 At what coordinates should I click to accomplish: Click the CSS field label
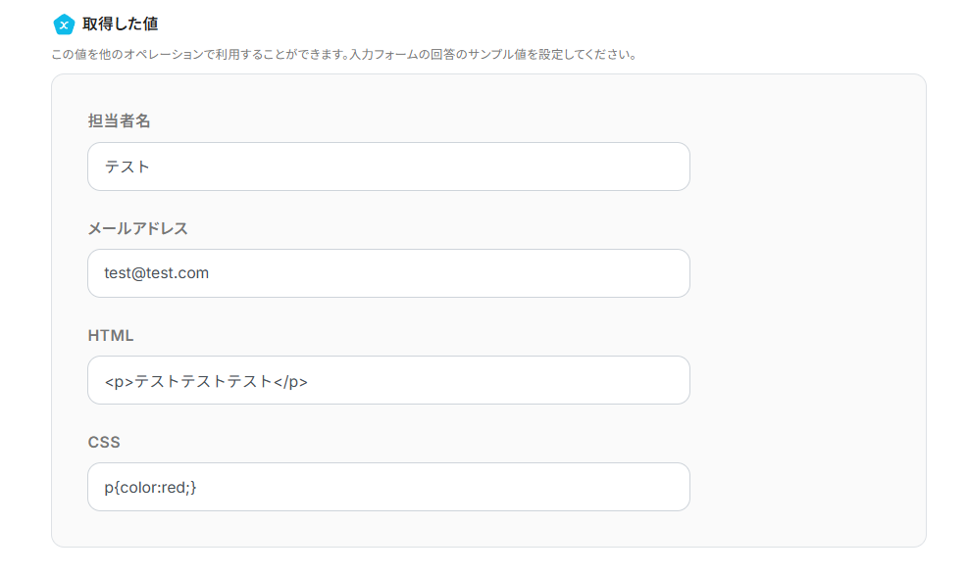pos(104,442)
